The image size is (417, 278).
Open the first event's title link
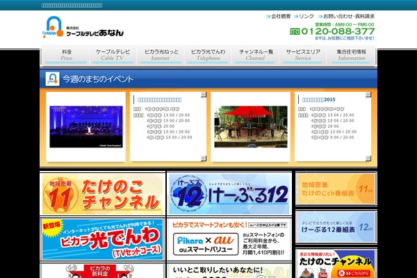(x=159, y=100)
